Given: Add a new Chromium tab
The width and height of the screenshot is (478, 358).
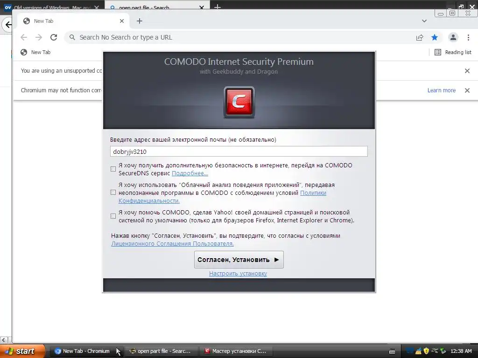Looking at the screenshot, I should pos(139,21).
